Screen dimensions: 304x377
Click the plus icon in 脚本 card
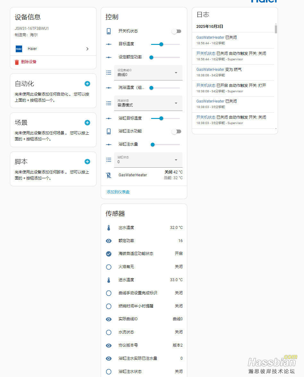87,162
